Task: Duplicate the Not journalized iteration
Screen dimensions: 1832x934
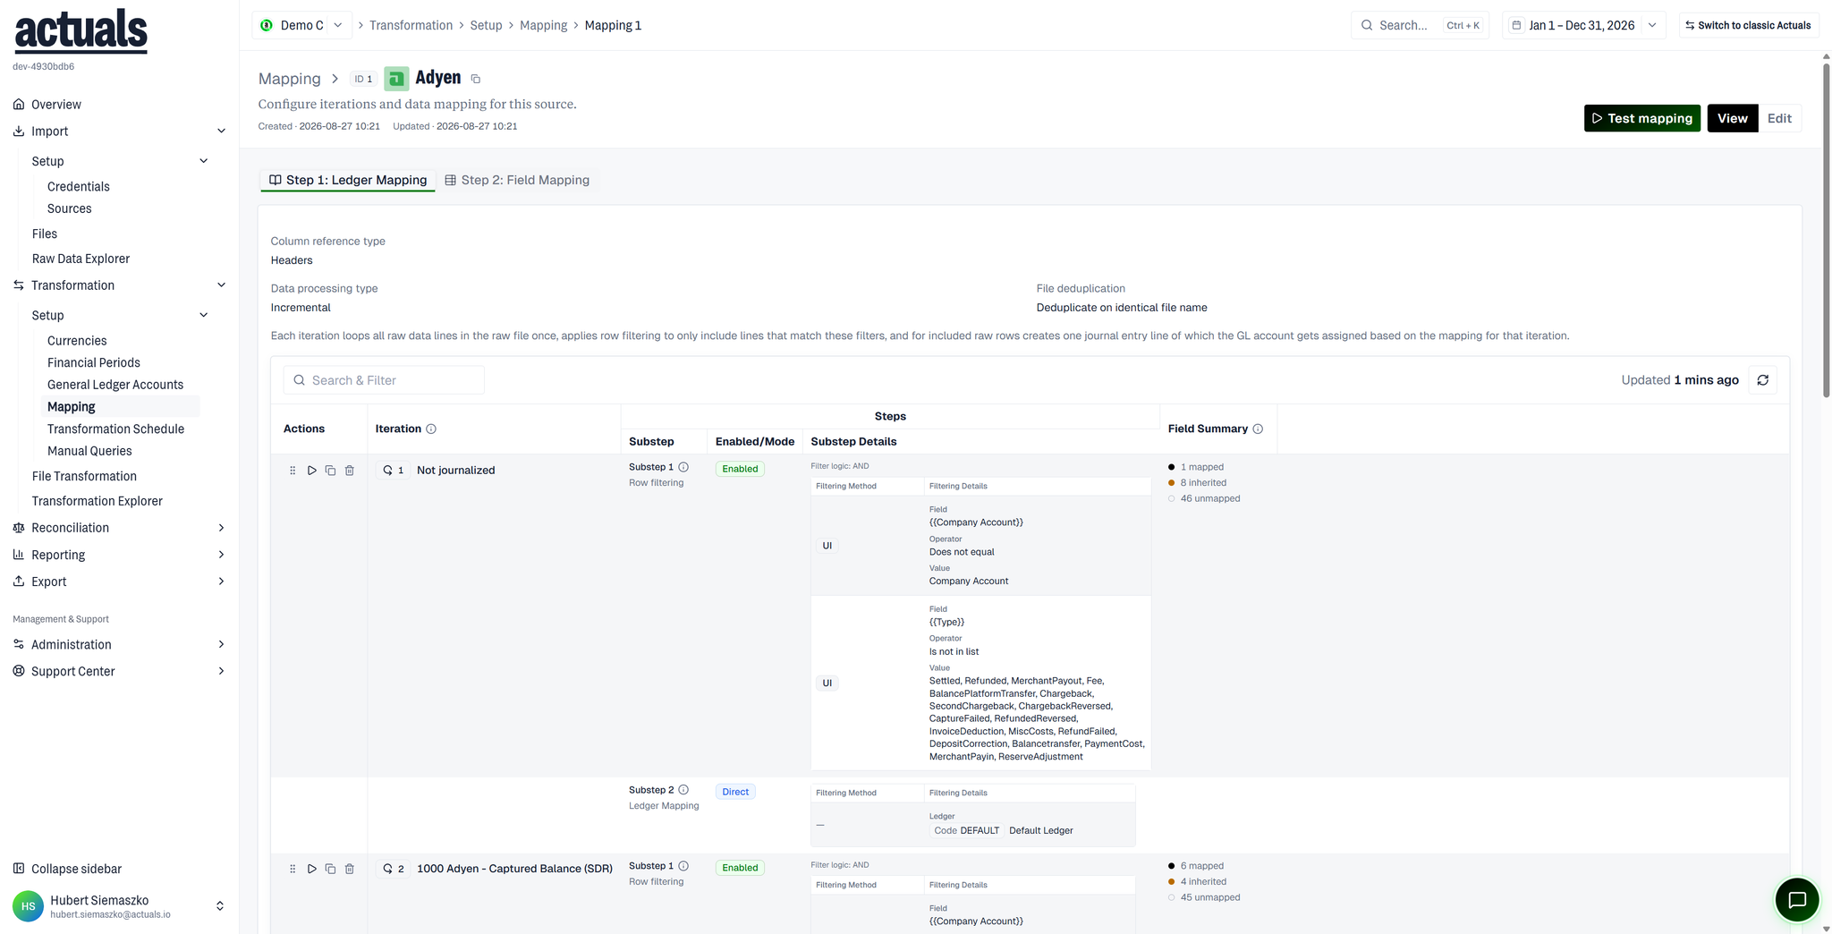Action: (330, 470)
